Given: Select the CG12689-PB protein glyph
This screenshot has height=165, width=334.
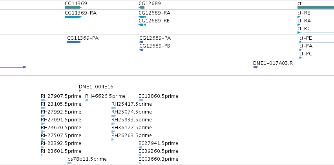Looking at the screenshot, I should (141, 50).
